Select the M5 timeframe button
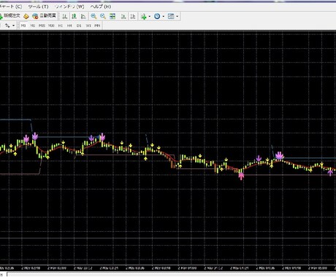336x277 pixels. 33,26
